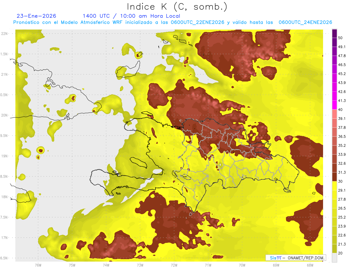Click the latitude label "19N"
The image size is (348, 269).
(4, 156)
